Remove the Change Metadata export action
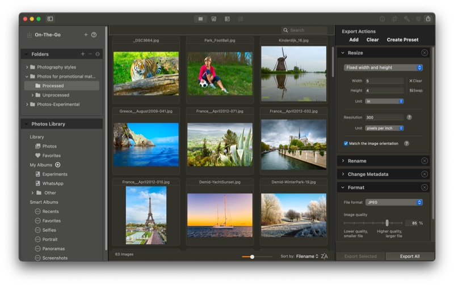Screen dimensions: 454x286 (424, 174)
